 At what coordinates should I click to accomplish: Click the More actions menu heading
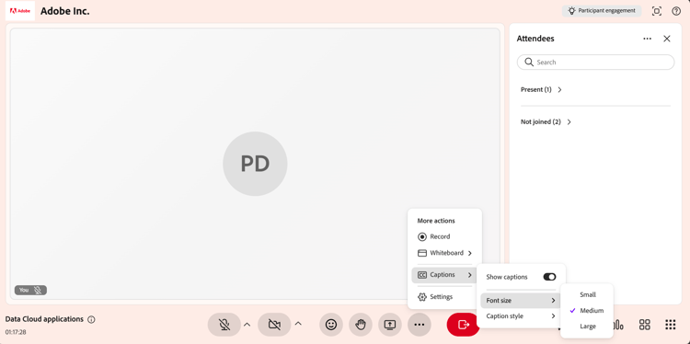[436, 221]
